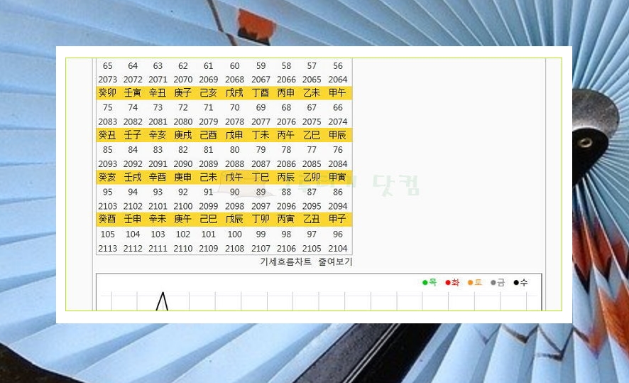This screenshot has height=383, width=629.
Task: Select the 甲寅 cell
Action: tap(337, 177)
